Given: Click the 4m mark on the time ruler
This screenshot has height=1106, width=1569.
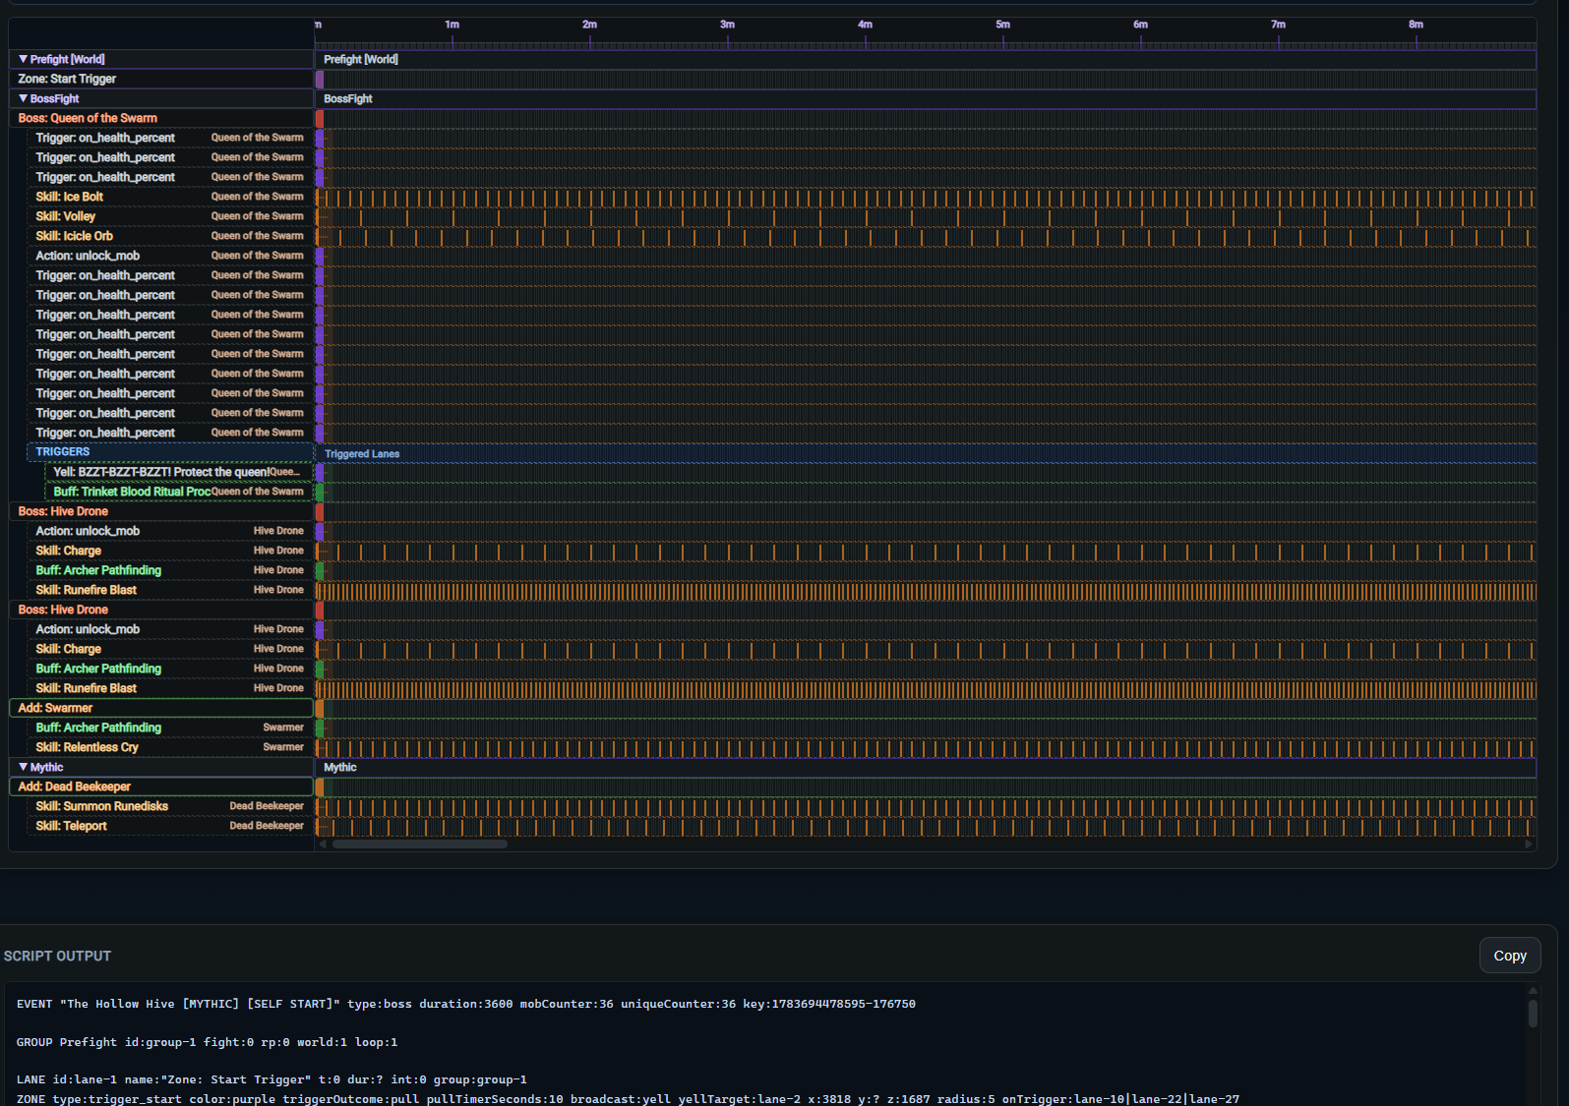Looking at the screenshot, I should click(x=866, y=25).
